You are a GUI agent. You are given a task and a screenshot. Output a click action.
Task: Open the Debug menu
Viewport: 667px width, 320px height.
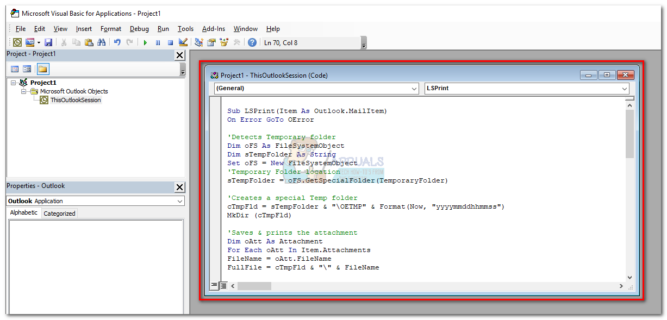coord(139,29)
